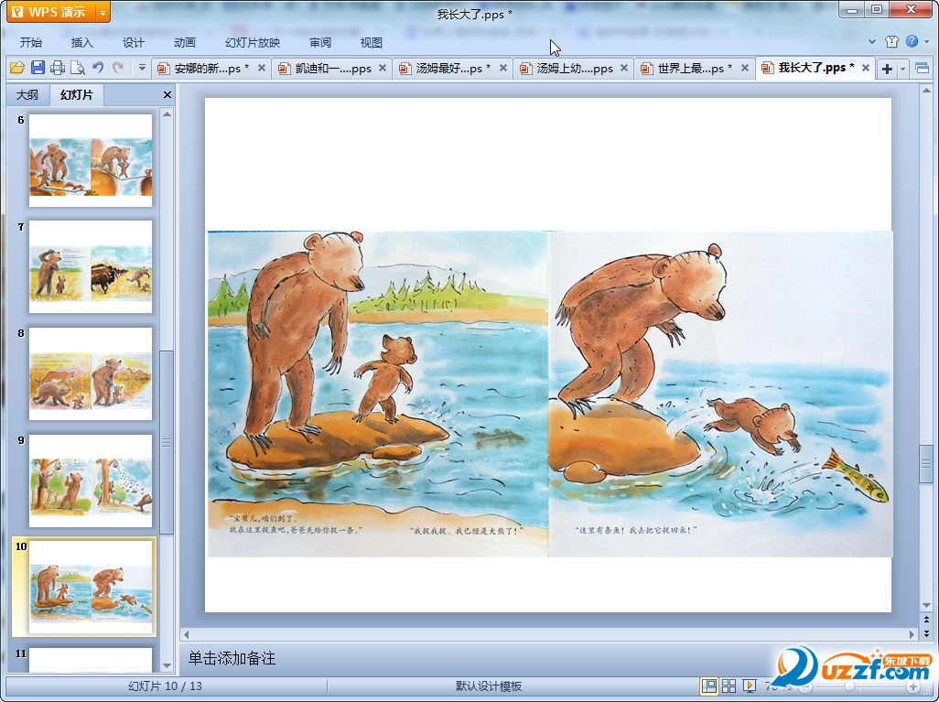
Task: Open the 开始 menu
Action: click(x=30, y=42)
